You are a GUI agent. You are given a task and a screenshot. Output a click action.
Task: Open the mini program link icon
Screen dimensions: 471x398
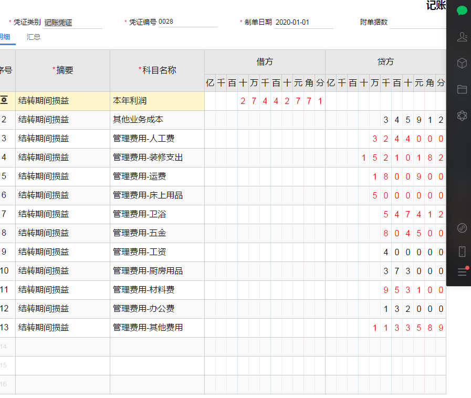[462, 228]
